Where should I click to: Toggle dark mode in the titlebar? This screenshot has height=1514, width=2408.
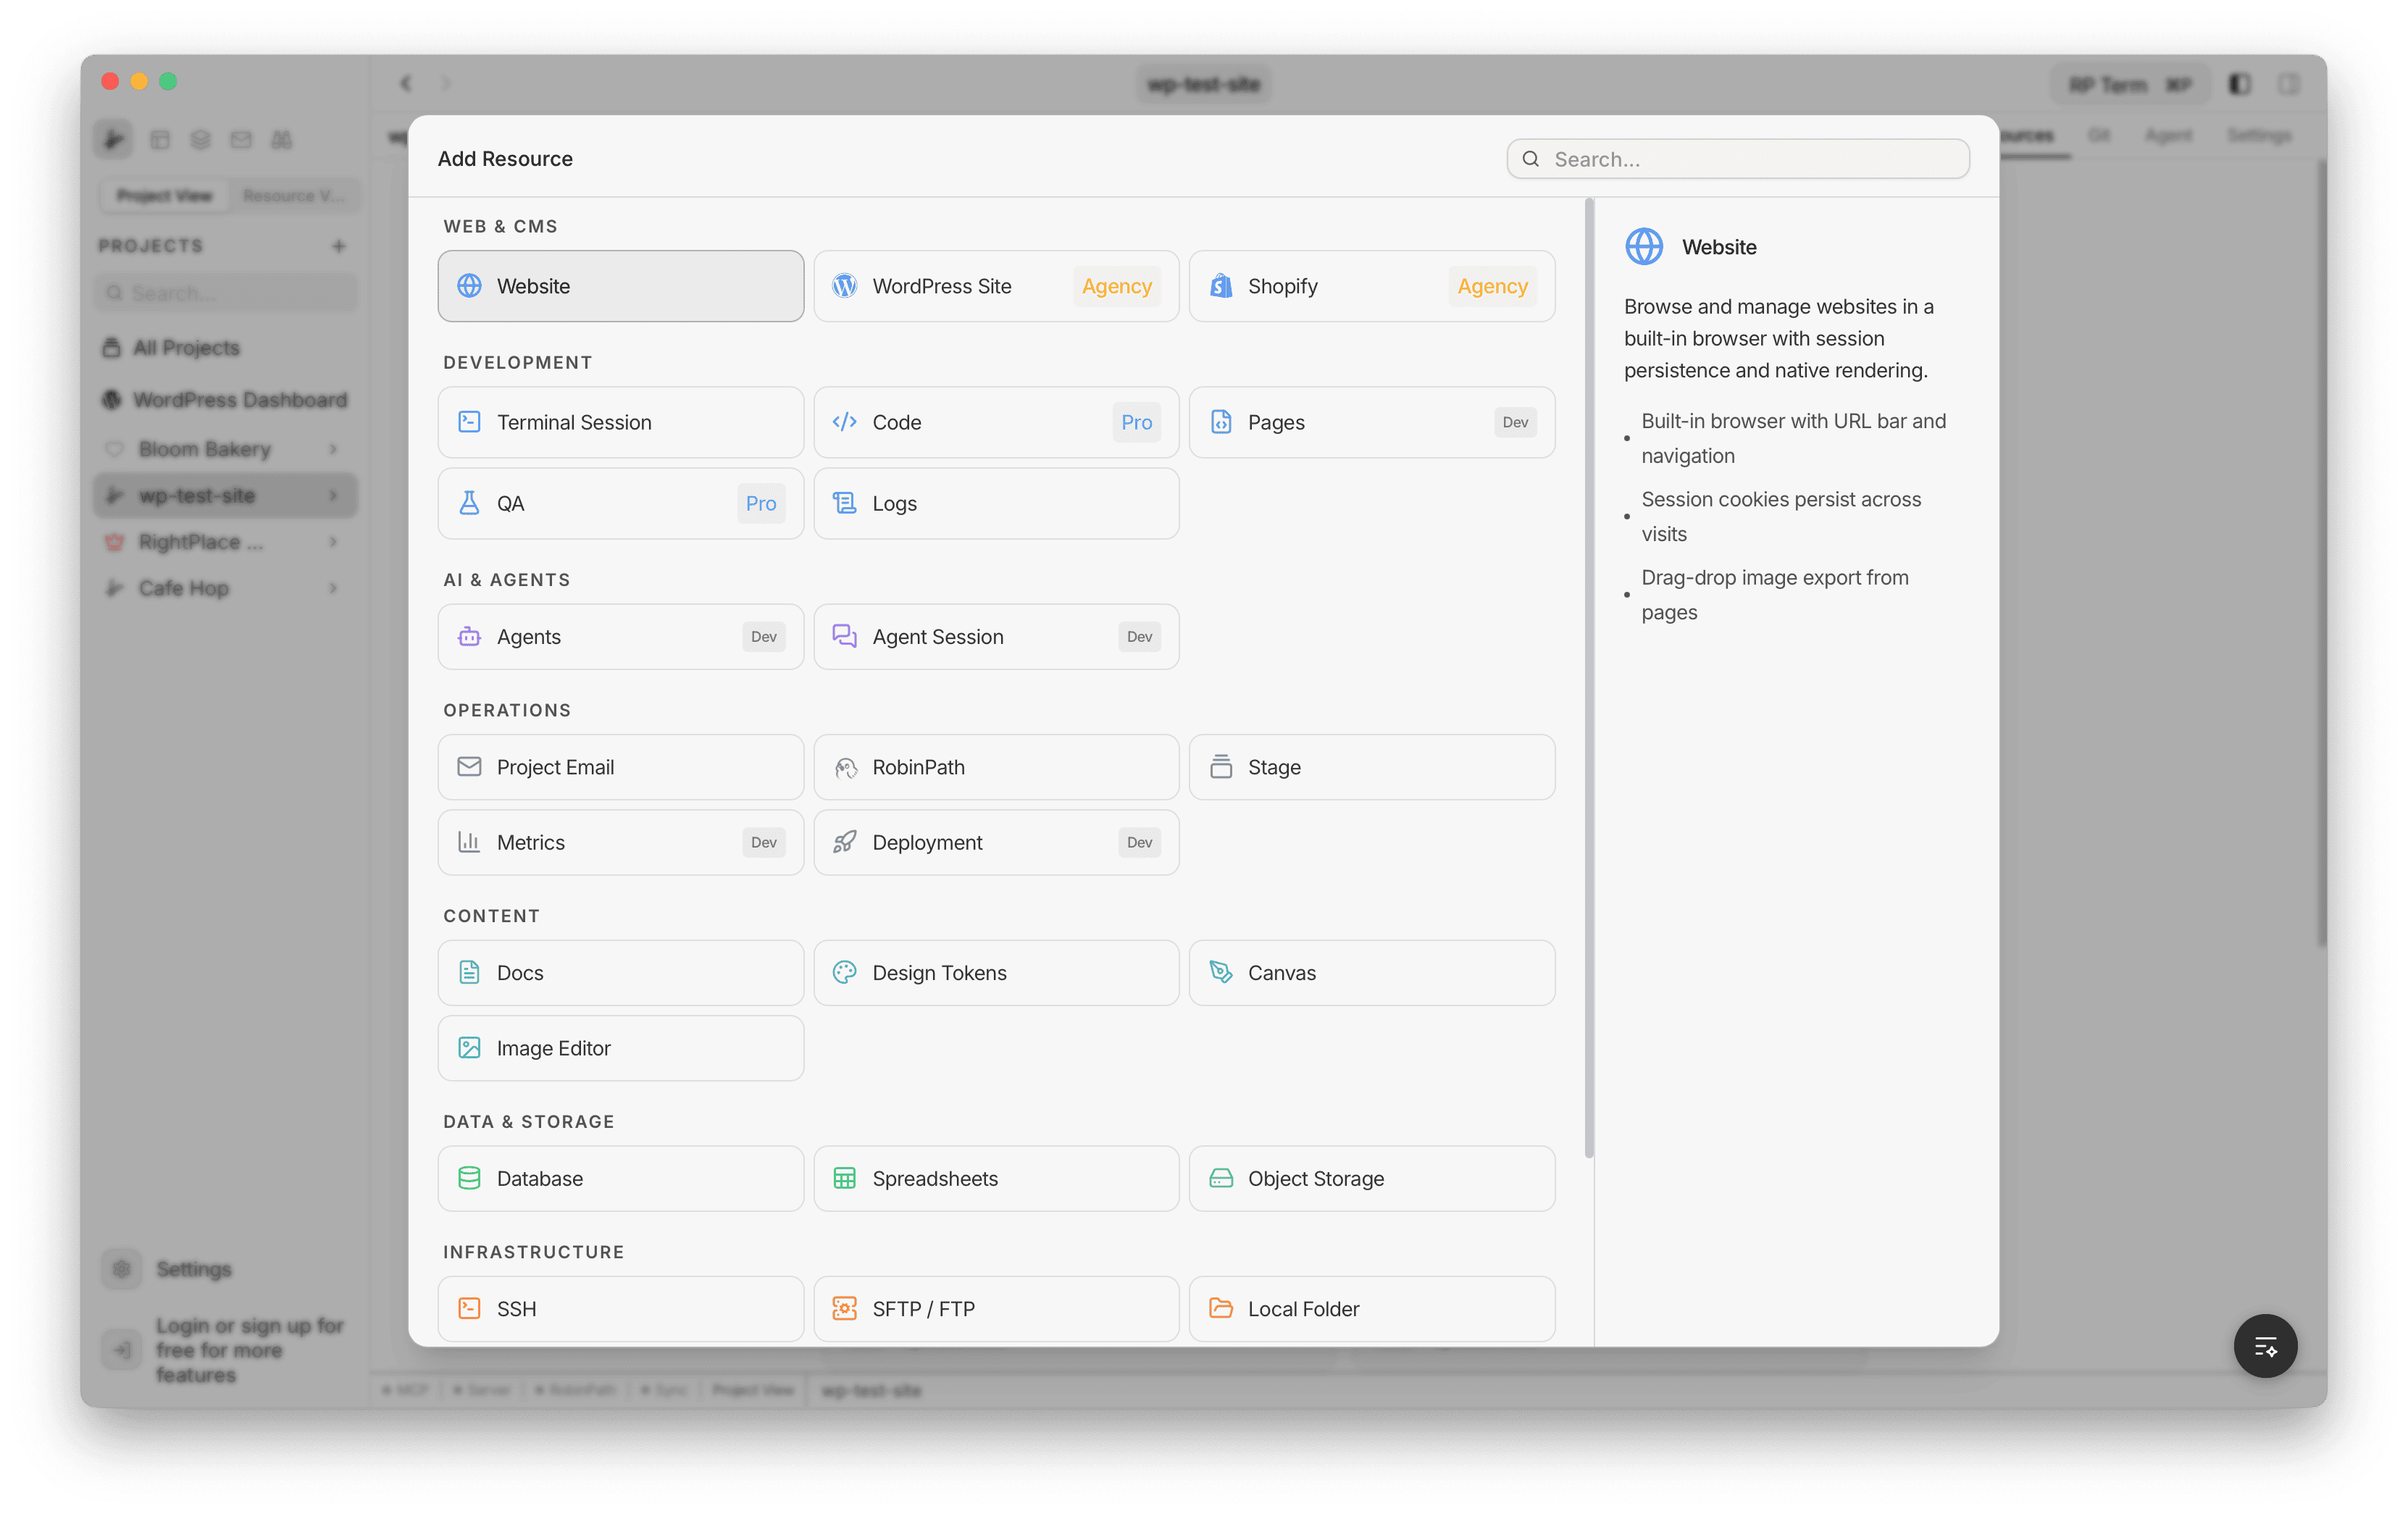tap(2240, 84)
